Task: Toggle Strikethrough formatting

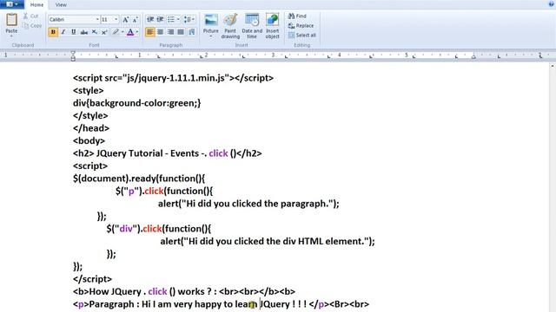Action: click(x=83, y=32)
